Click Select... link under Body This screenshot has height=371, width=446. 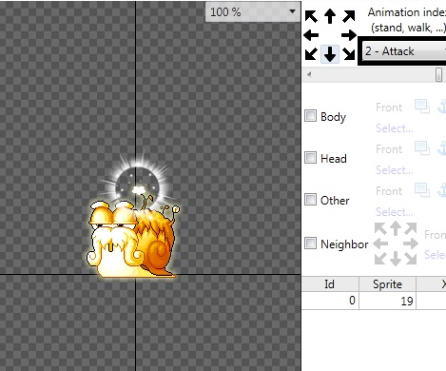pos(395,128)
